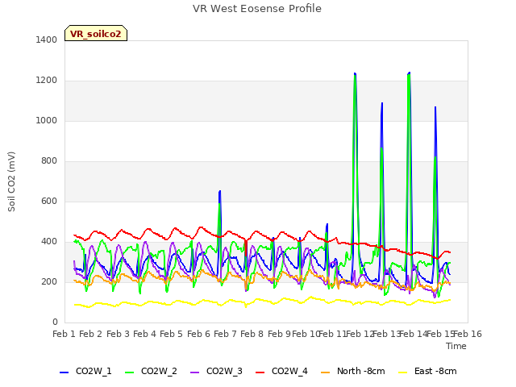The height and width of the screenshot is (387, 516).
Task: Click the Feb 8 x-axis label
Action: [252, 334]
